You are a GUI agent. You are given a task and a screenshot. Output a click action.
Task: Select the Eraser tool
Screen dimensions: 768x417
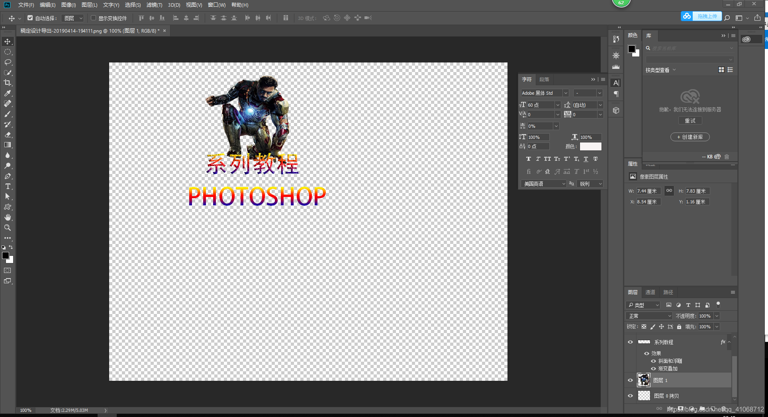[8, 134]
